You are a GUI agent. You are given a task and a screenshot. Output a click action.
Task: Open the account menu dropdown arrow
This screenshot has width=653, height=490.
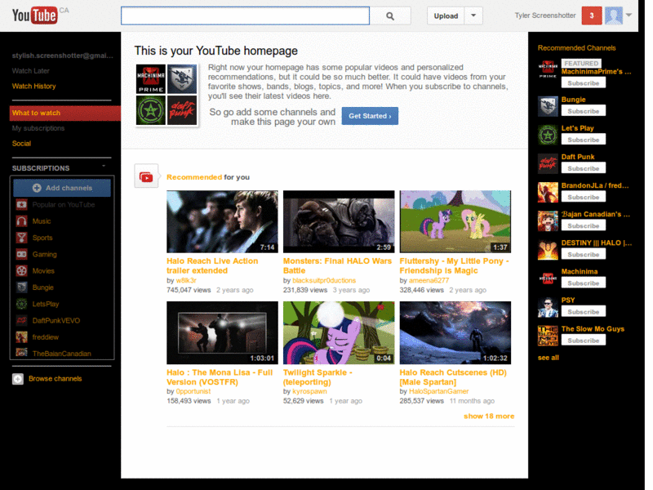point(629,15)
